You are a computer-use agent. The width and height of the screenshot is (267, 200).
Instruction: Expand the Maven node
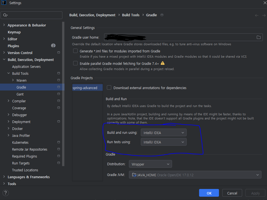(x=13, y=80)
